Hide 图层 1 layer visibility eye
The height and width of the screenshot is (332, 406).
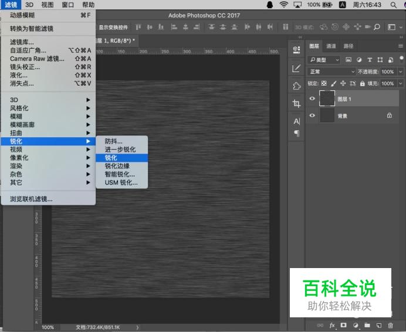pyautogui.click(x=312, y=99)
